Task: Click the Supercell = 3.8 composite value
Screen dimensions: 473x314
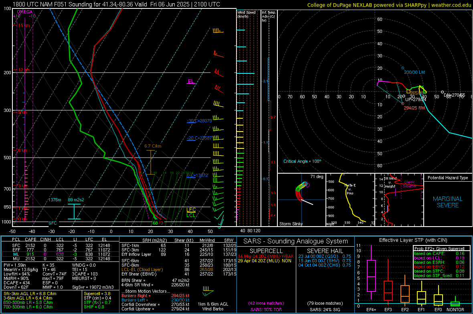Action: (97, 294)
